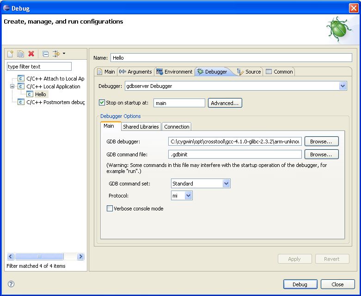This screenshot has height=296, width=361.
Task: Open the Protocol dropdown
Action: coord(188,196)
